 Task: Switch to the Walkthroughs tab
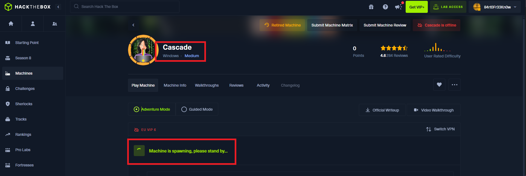click(207, 85)
